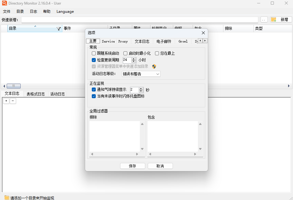This screenshot has width=293, height=200.
Task: Switch to the Growl tab
Action: (x=183, y=41)
